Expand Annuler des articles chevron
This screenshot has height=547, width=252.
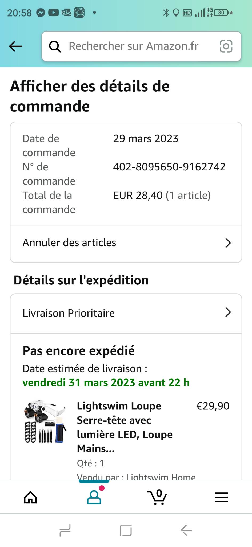tap(228, 243)
